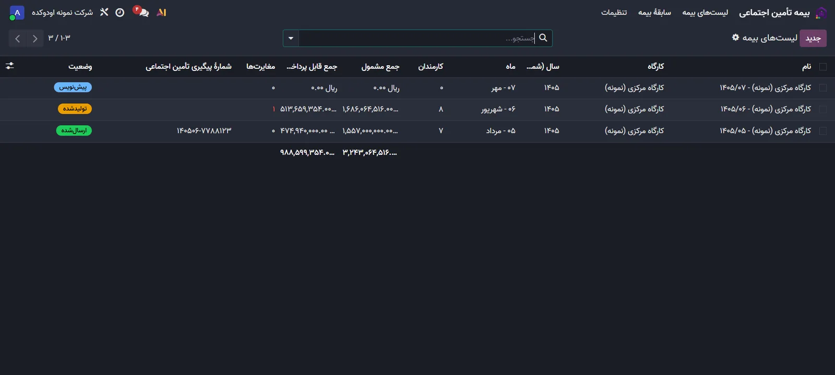The width and height of the screenshot is (835, 375).
Task: Select the row checkbox for ۱۴۰۵/۰۶
Action: point(823,110)
